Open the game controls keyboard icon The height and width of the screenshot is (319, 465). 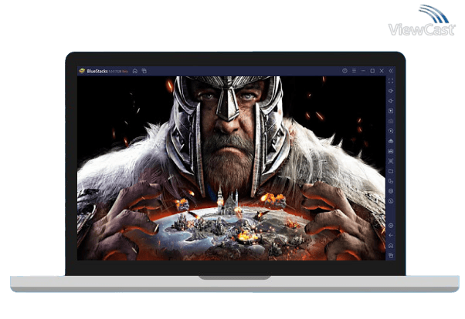click(x=391, y=121)
